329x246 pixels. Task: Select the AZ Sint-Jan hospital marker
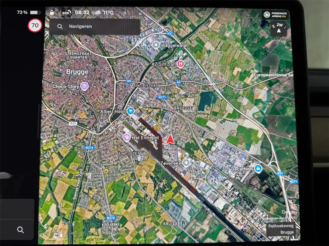pyautogui.click(x=180, y=64)
